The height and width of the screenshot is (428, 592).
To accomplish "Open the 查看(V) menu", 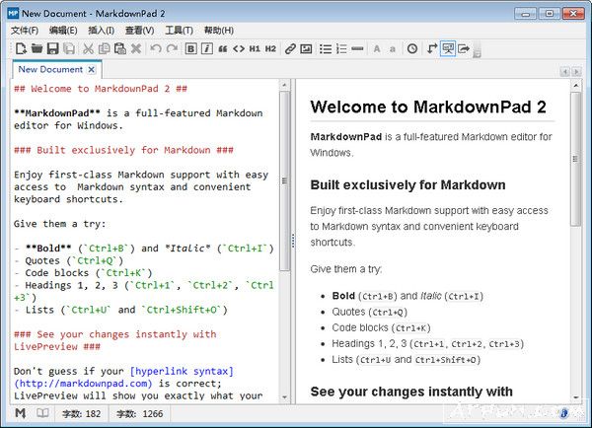I will tap(139, 31).
